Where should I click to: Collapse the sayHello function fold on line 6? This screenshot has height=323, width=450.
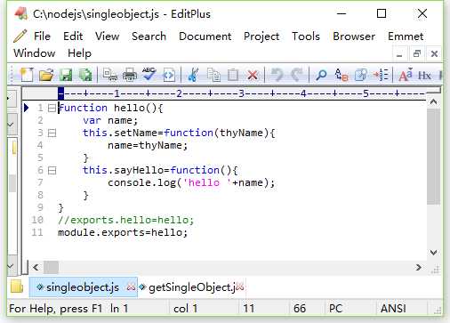pyautogui.click(x=52, y=171)
